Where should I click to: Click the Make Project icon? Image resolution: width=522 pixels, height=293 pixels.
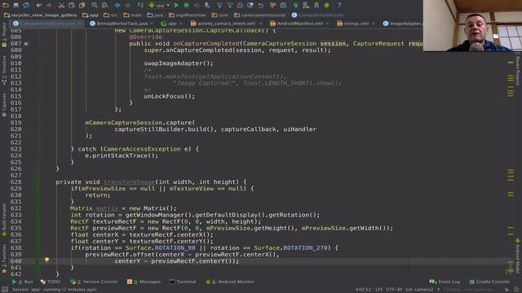click(141, 5)
